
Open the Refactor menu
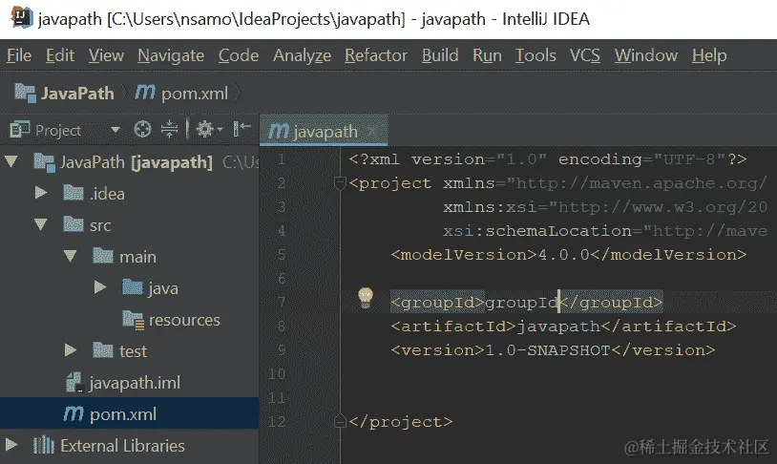pos(376,55)
